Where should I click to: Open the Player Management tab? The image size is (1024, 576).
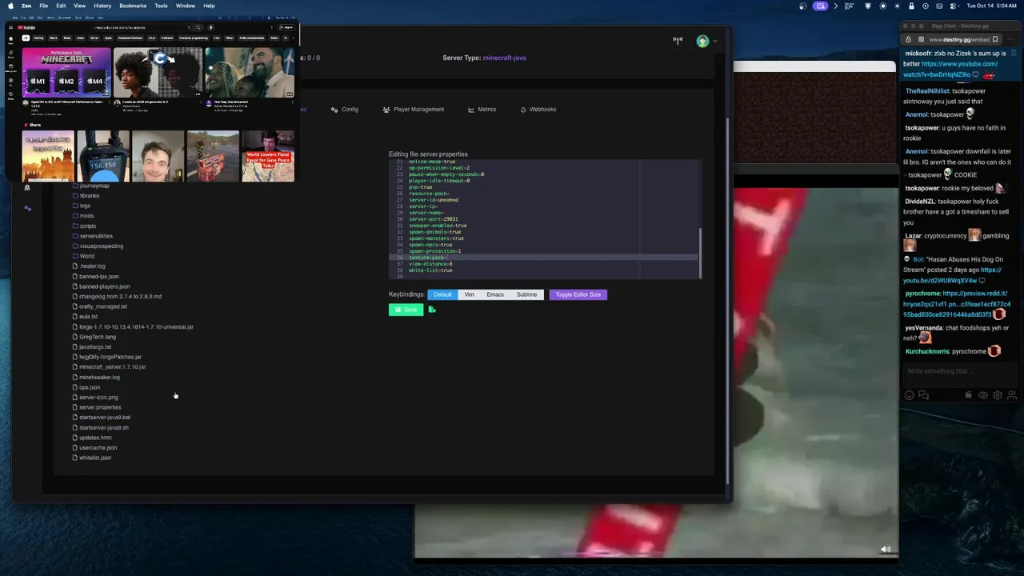click(x=414, y=110)
